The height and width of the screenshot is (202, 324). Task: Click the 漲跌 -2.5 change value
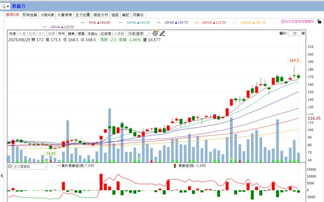tap(108, 40)
